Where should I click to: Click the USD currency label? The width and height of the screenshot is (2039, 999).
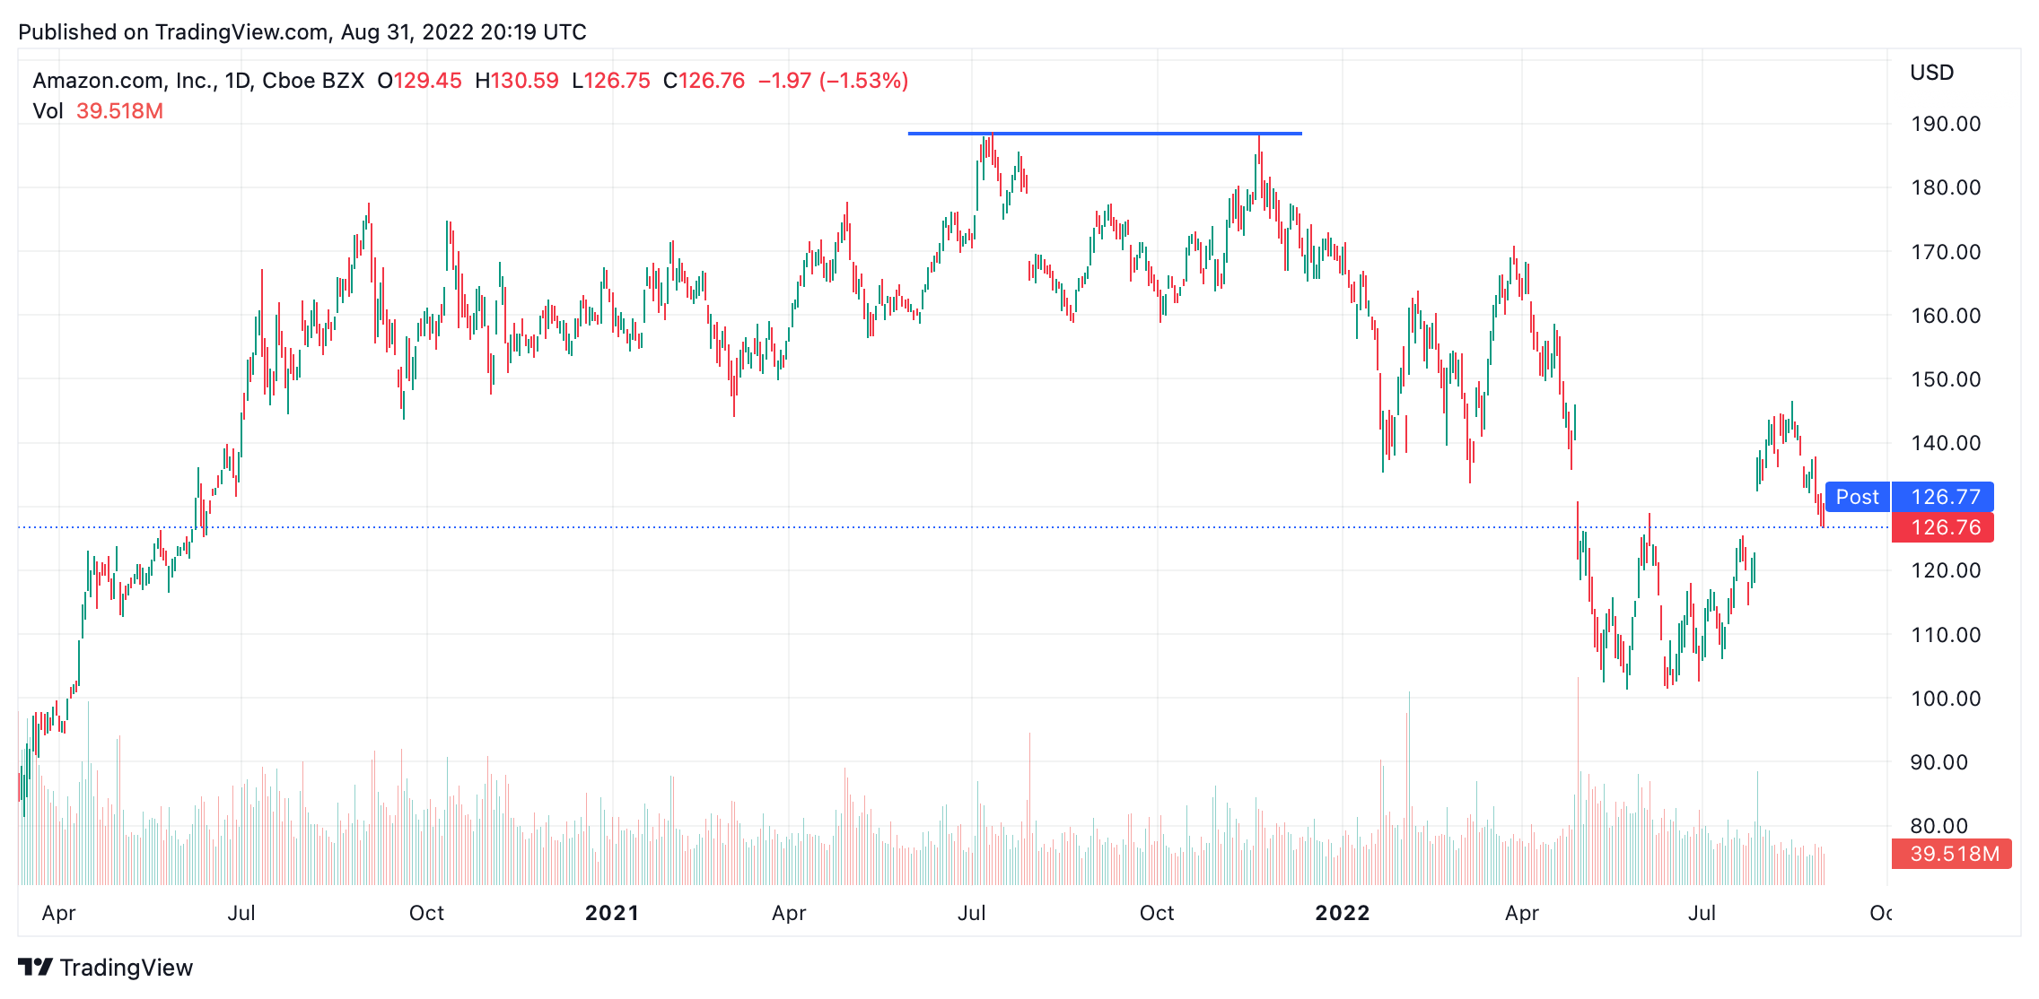tap(1932, 73)
